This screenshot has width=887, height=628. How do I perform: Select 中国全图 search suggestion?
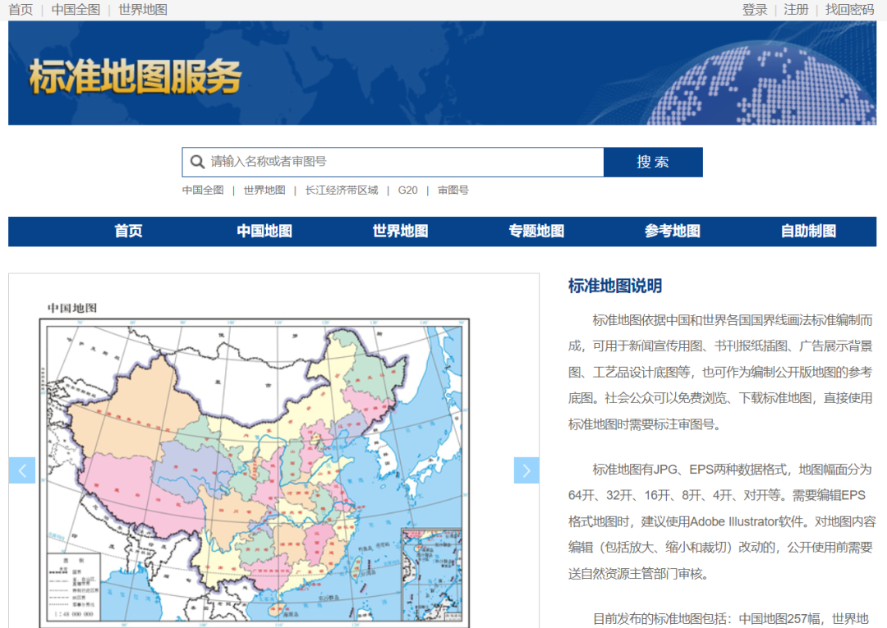(x=203, y=190)
